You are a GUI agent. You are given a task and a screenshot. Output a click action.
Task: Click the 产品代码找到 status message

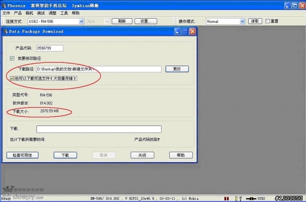[x=147, y=139]
